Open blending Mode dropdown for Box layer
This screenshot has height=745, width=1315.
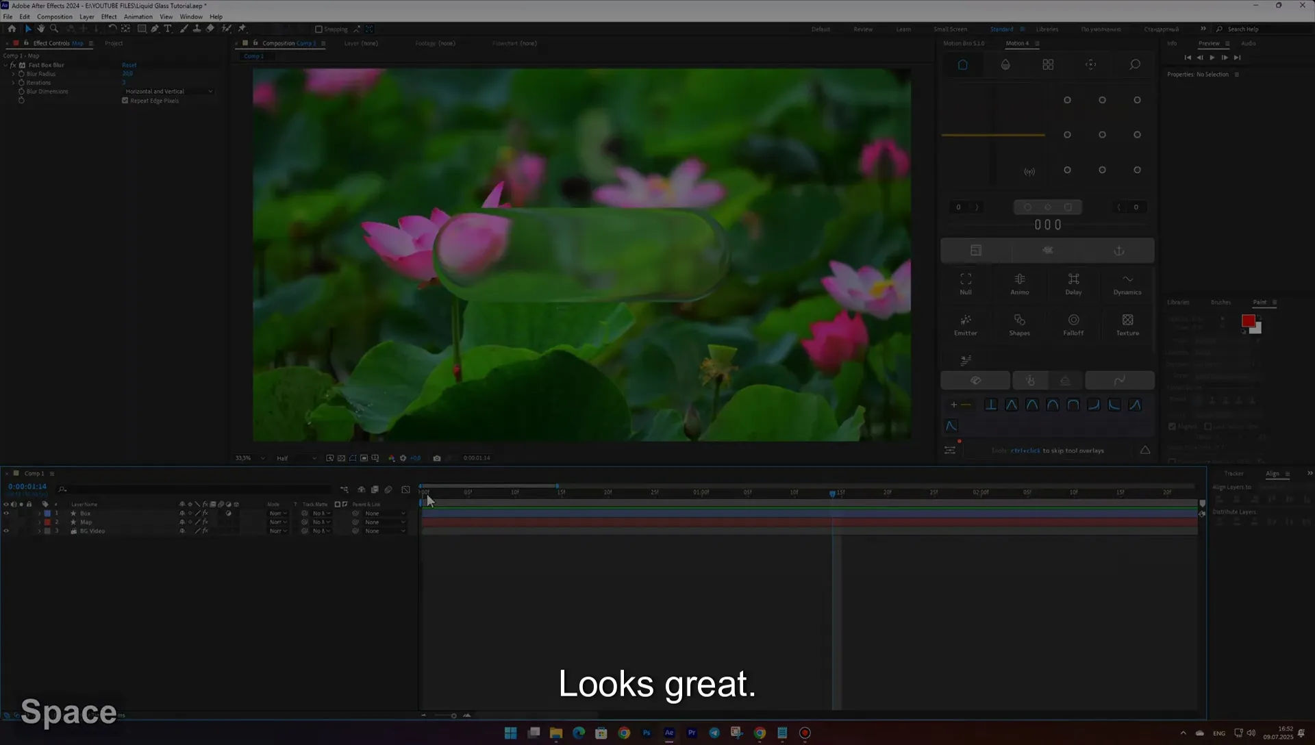(277, 513)
